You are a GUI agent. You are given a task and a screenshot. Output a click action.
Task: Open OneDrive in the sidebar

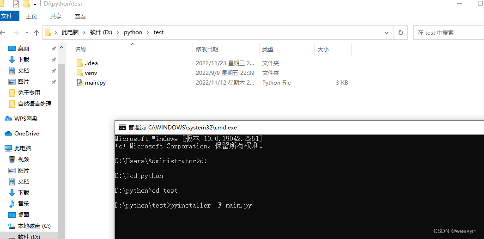coord(26,134)
